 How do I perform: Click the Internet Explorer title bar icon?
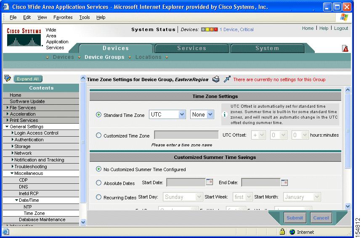tap(6, 7)
